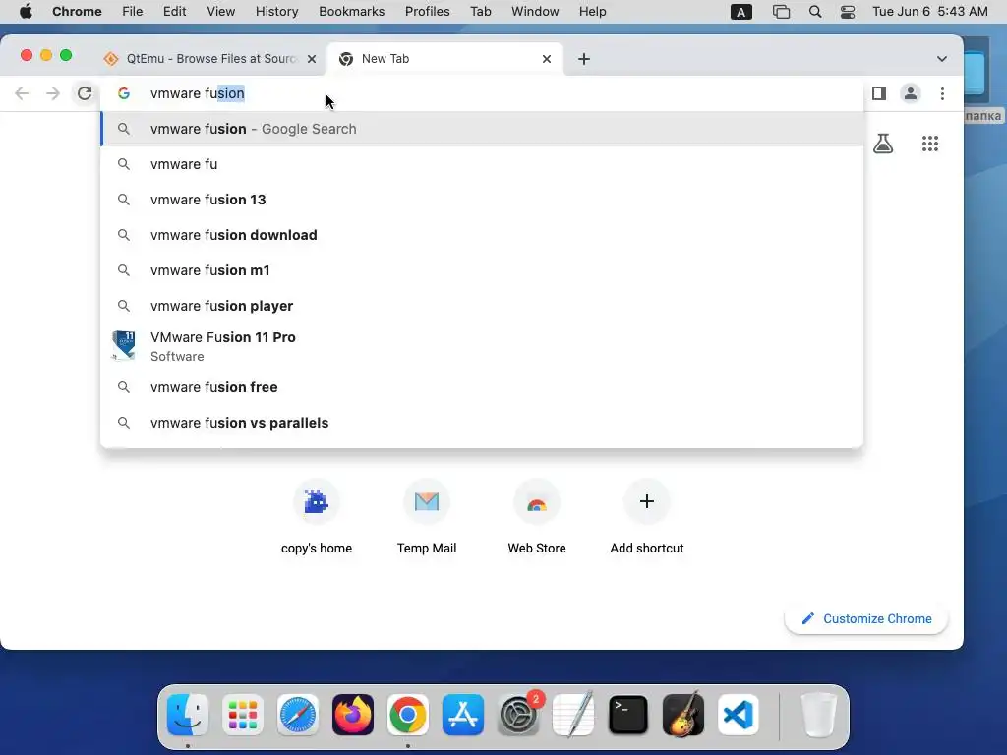Open the Chrome Labs flask icon
This screenshot has width=1007, height=755.
pyautogui.click(x=883, y=144)
